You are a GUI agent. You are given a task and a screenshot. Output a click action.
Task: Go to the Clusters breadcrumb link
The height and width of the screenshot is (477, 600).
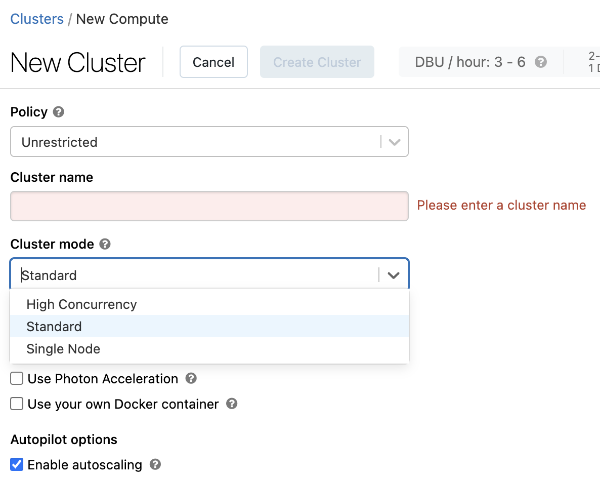(x=37, y=19)
